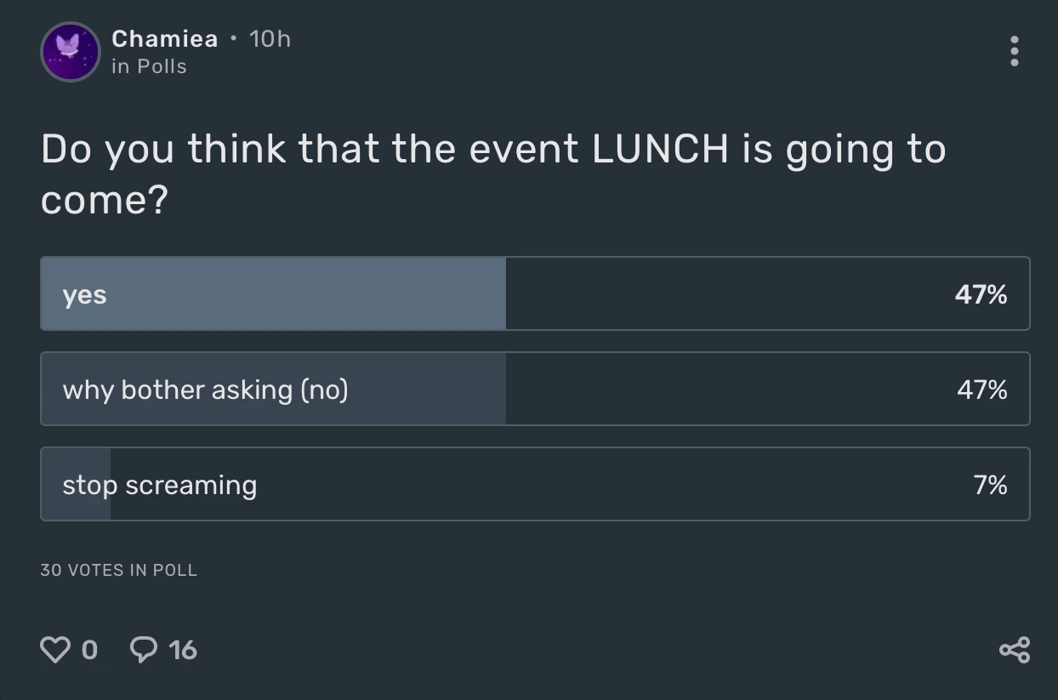Viewport: 1058px width, 700px height.
Task: Share the poll using the share icon
Action: (x=1015, y=650)
